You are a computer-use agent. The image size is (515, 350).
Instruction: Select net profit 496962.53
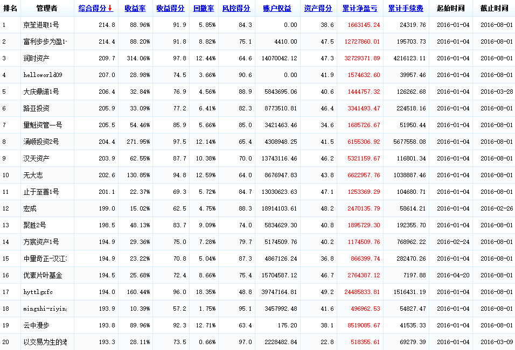(366, 309)
